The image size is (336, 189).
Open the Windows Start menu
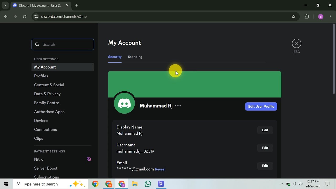6,184
